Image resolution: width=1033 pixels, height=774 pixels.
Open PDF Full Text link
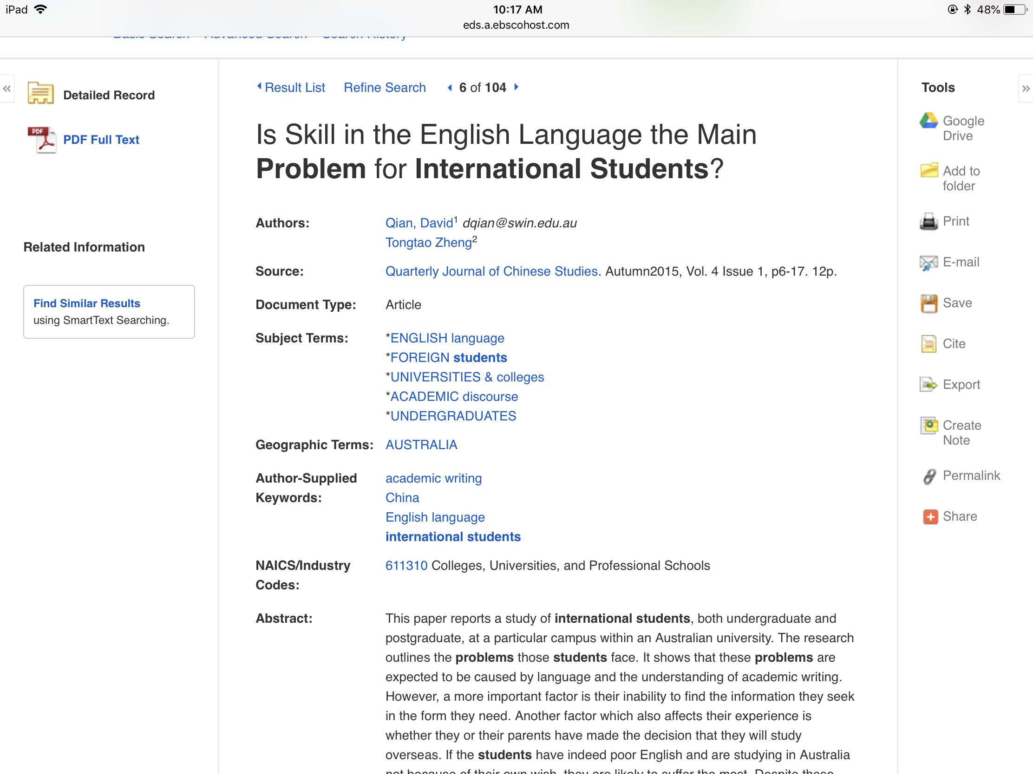[101, 140]
